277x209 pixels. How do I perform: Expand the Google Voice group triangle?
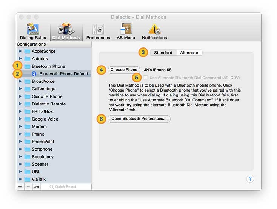20,119
